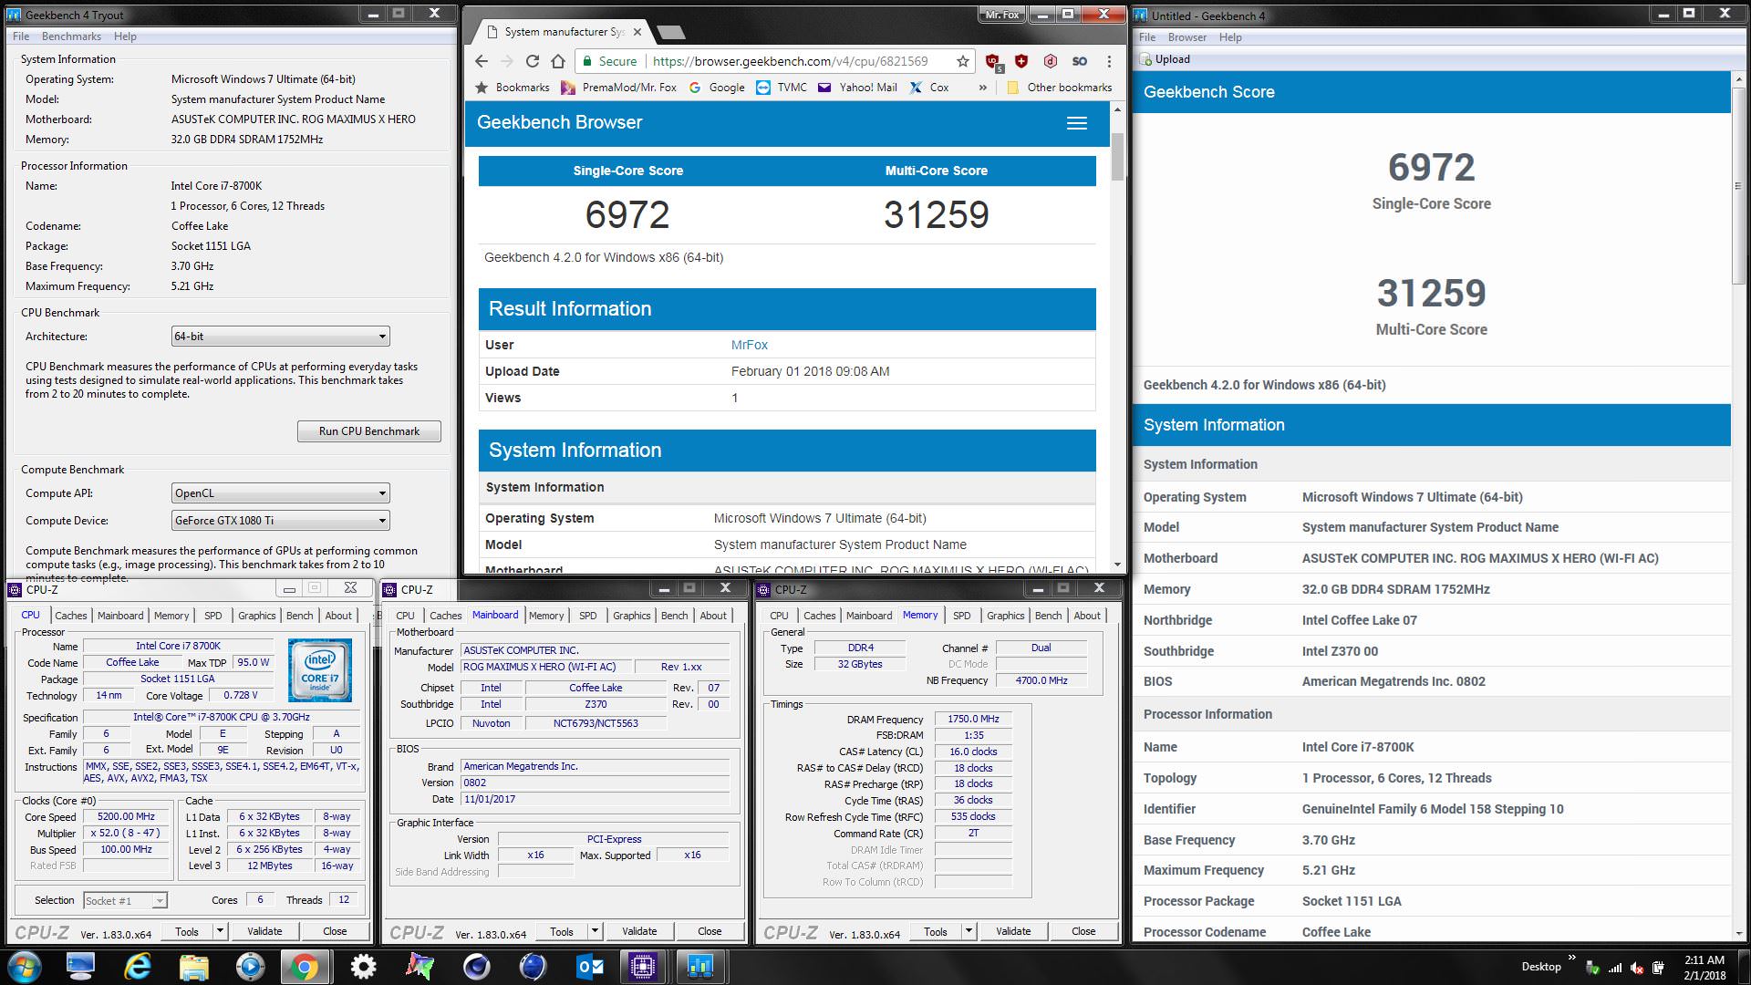Open the Yahoo! Mail bookmark
Viewport: 1751px width, 985px height.
[857, 88]
